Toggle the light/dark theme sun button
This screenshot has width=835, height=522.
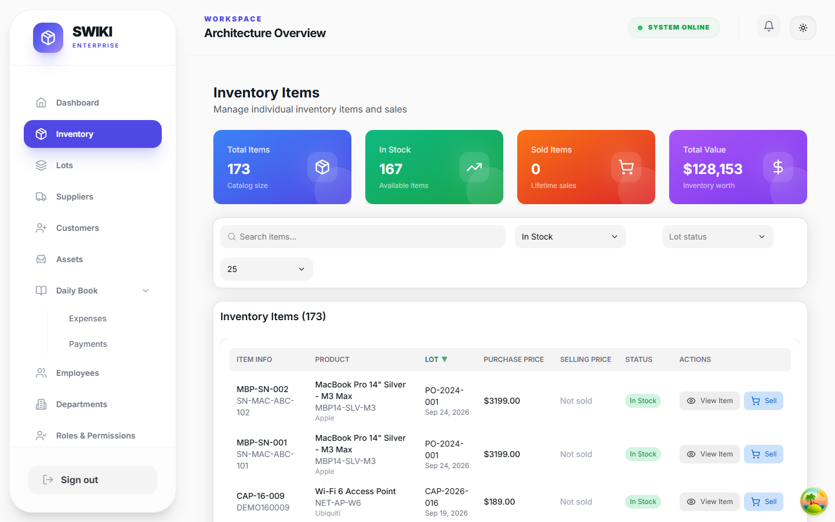803,28
